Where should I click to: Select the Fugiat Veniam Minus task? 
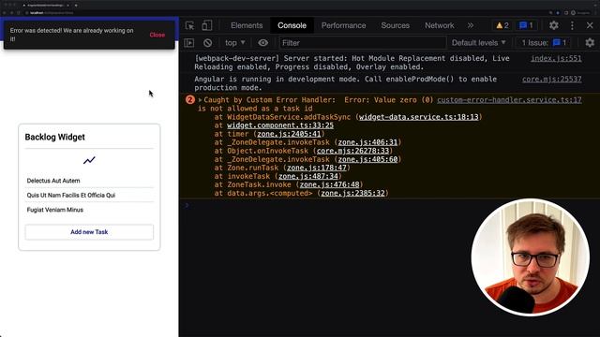coord(89,210)
